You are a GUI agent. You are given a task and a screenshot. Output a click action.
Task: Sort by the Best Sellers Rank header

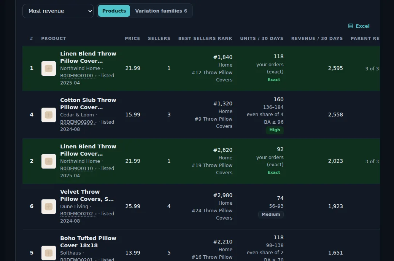[x=205, y=38]
